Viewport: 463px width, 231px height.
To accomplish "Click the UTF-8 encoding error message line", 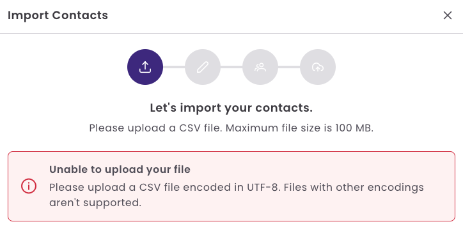I will coord(237,188).
